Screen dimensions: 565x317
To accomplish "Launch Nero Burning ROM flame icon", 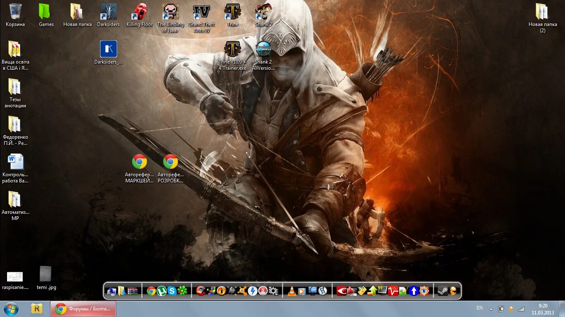I will 263,291.
